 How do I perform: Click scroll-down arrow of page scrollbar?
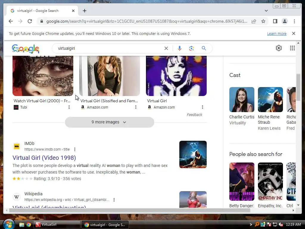298,205
